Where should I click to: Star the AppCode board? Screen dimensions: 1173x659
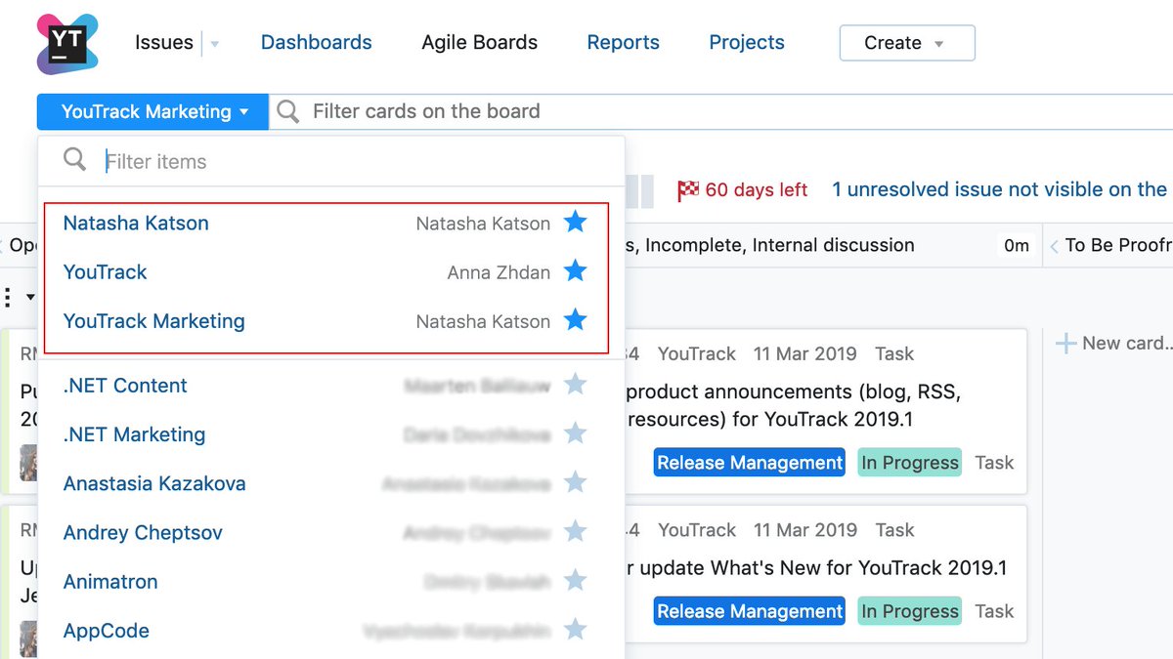pyautogui.click(x=576, y=630)
